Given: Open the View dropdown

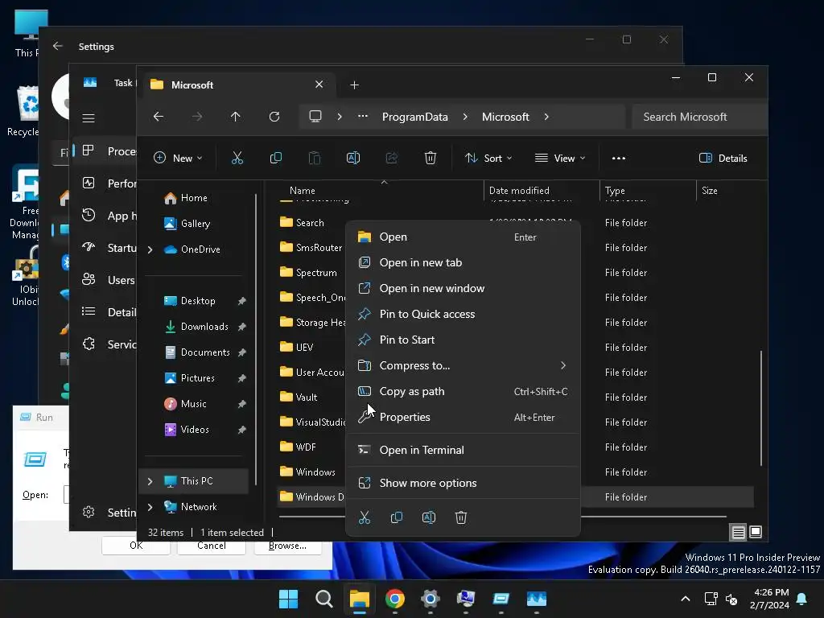Looking at the screenshot, I should 560,159.
